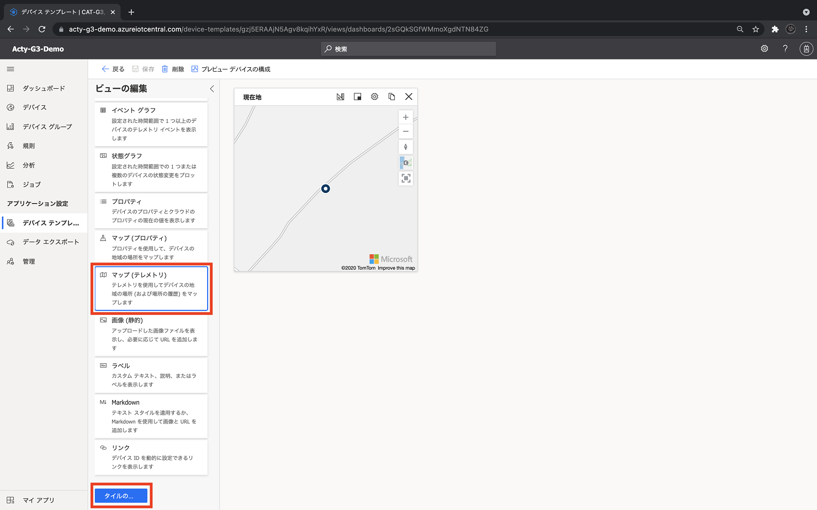Viewport: 817px width, 510px height.
Task: Add the イベント グラフ tile
Action: [x=151, y=124]
